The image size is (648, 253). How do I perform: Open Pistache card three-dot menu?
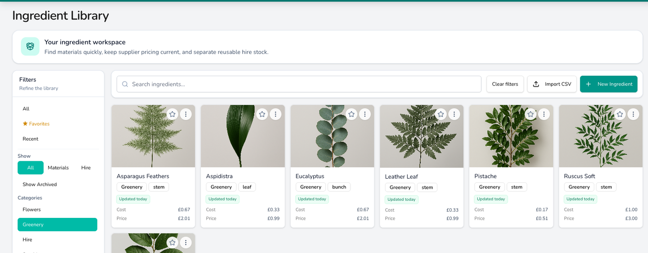pos(544,114)
